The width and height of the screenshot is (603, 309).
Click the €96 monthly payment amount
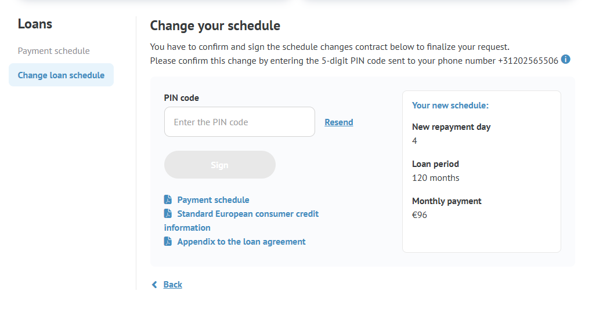pos(420,215)
